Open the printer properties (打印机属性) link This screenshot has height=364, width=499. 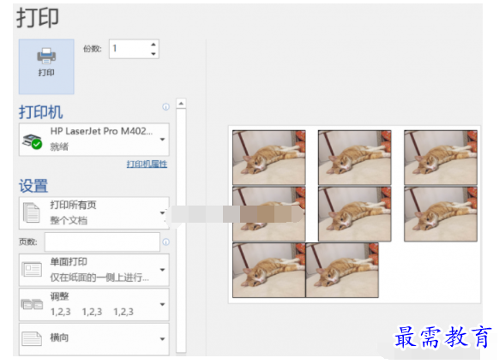coord(147,164)
